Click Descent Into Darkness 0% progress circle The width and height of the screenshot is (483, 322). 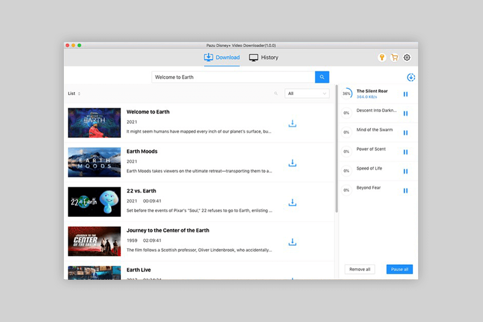[347, 113]
